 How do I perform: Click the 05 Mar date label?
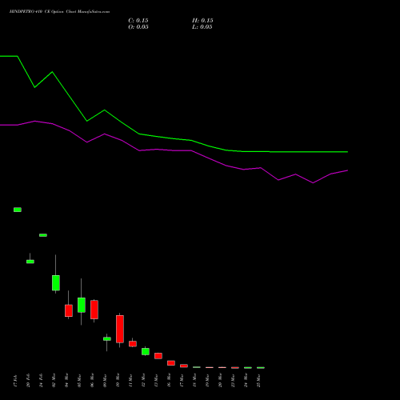pos(79,381)
